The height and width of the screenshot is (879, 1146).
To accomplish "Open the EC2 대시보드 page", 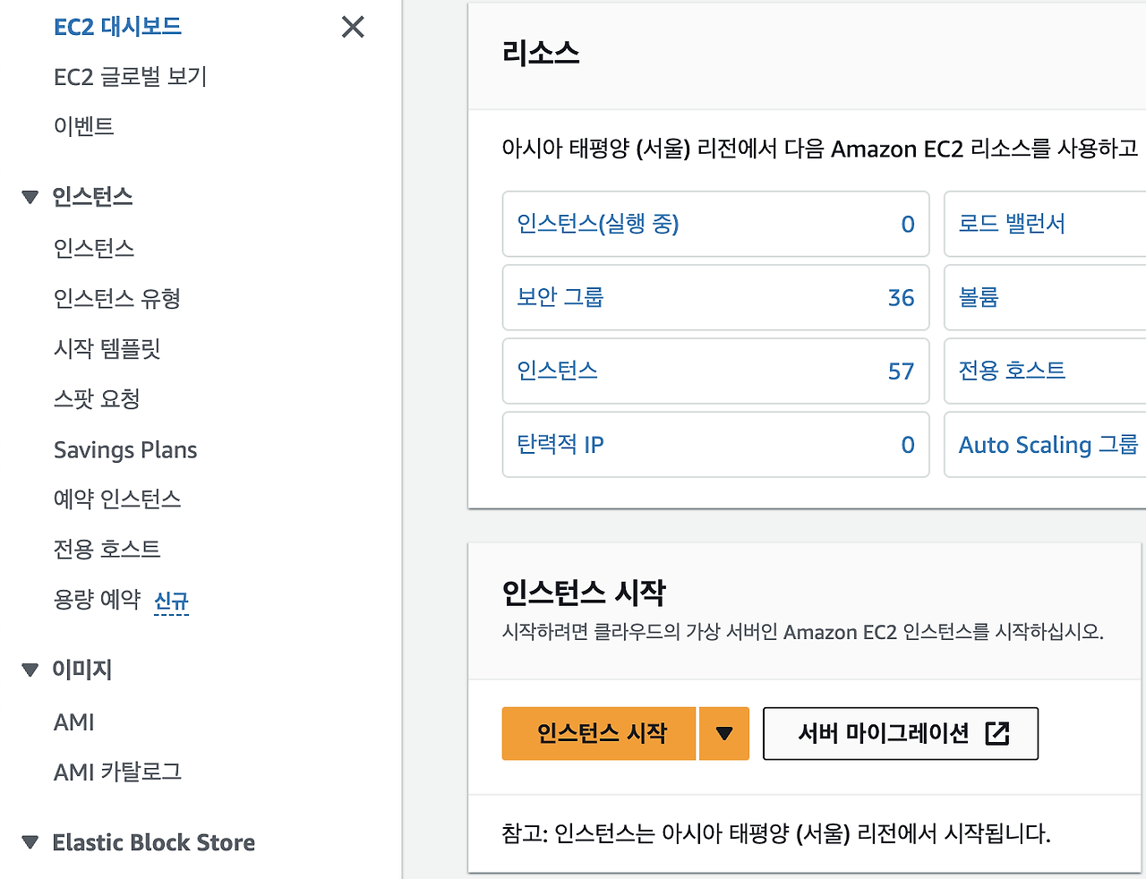I will click(x=118, y=27).
